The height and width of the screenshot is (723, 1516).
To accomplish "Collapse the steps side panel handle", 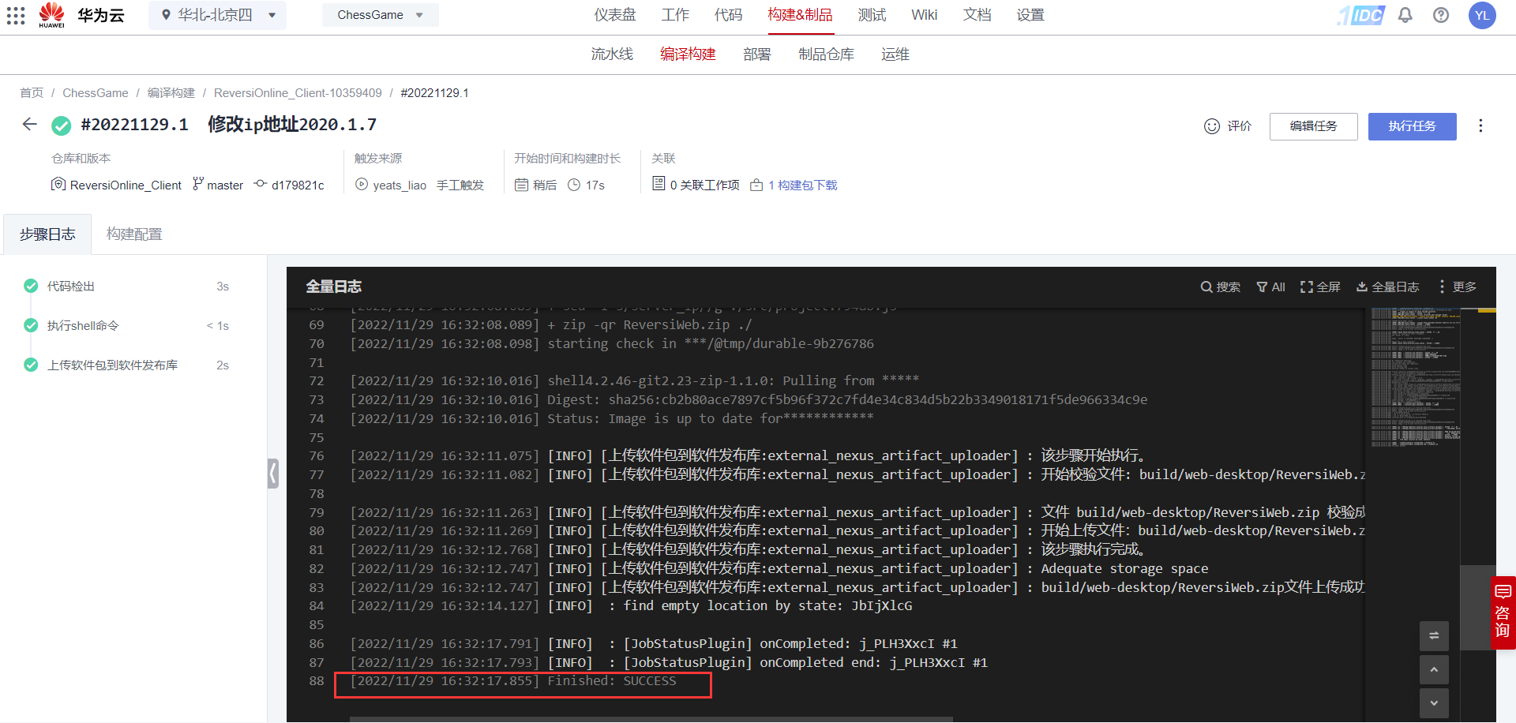I will click(x=273, y=474).
